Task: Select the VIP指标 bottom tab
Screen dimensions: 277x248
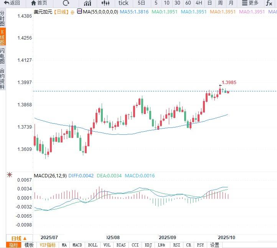Action: [48, 245]
